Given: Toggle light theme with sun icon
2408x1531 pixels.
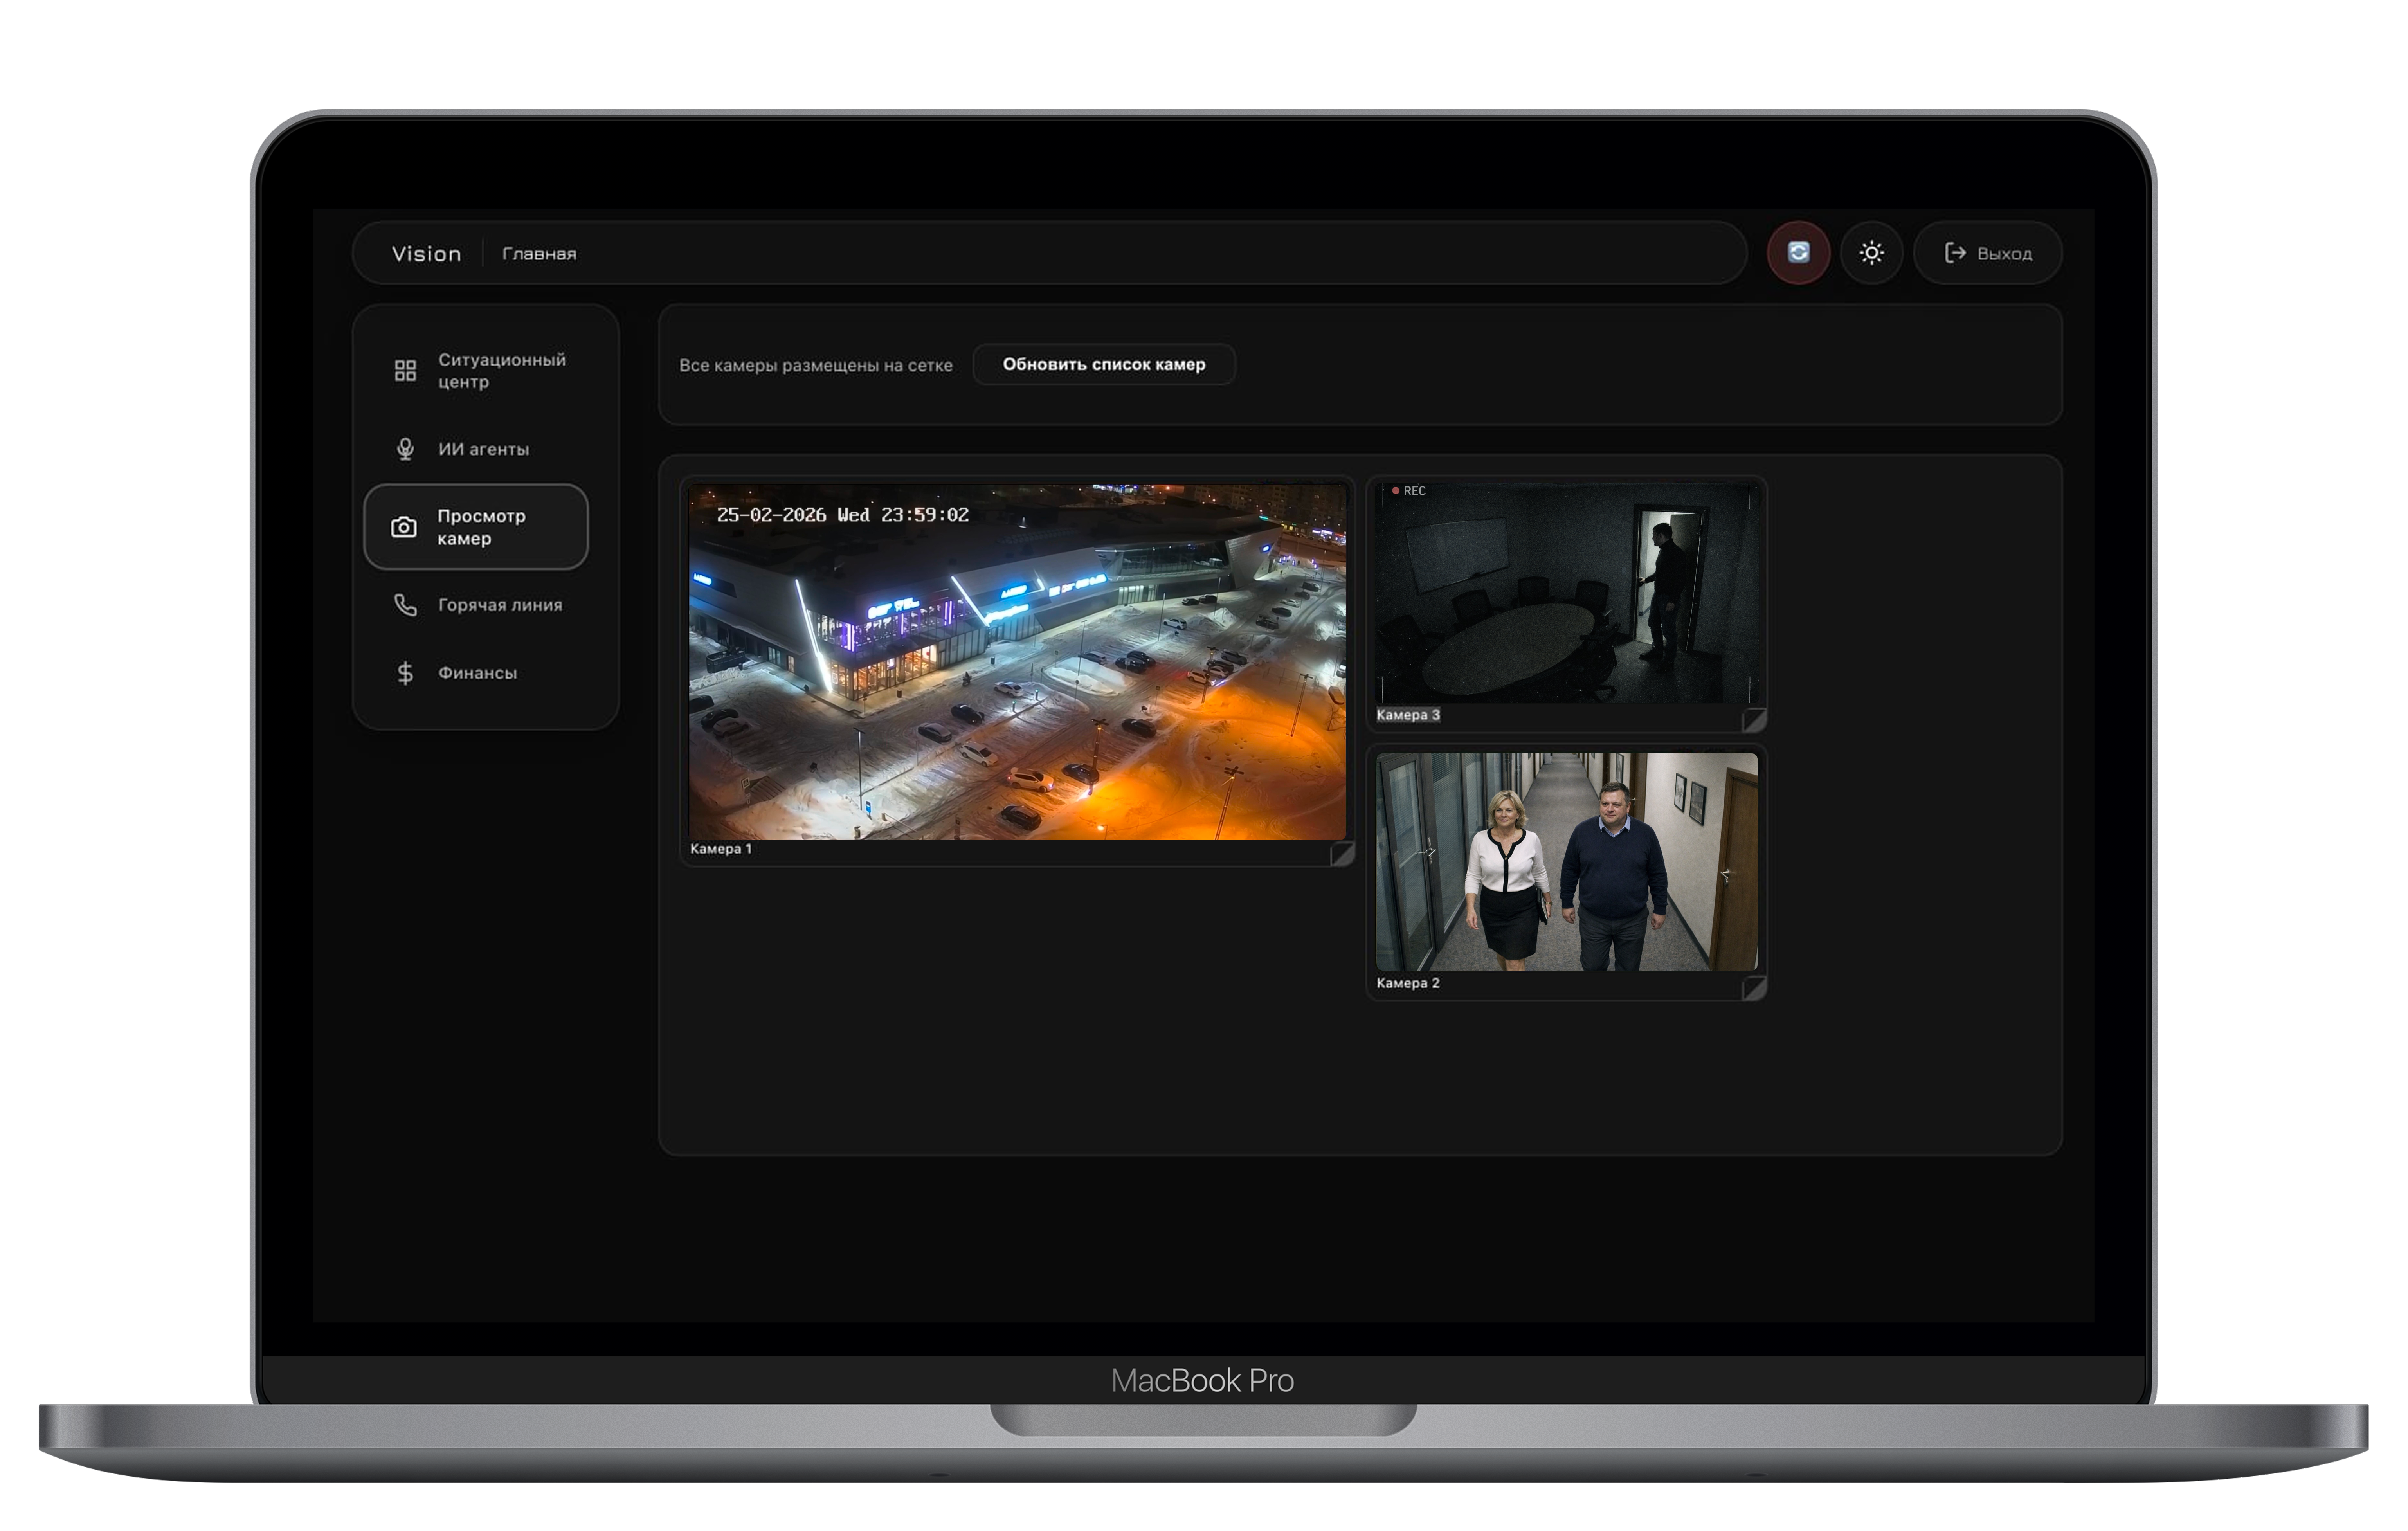Looking at the screenshot, I should coord(1871,253).
